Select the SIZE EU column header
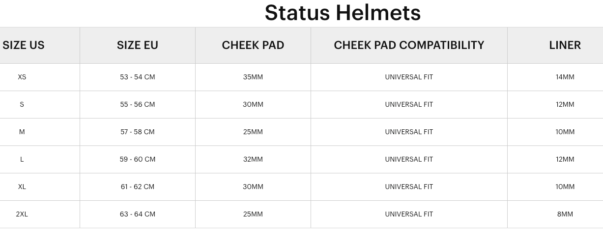Viewport: 603px width, 239px height. [138, 45]
